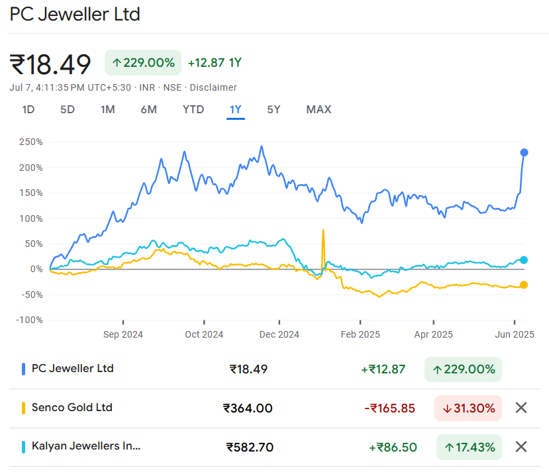Remove Senco Gold Ltd comparison

[521, 408]
